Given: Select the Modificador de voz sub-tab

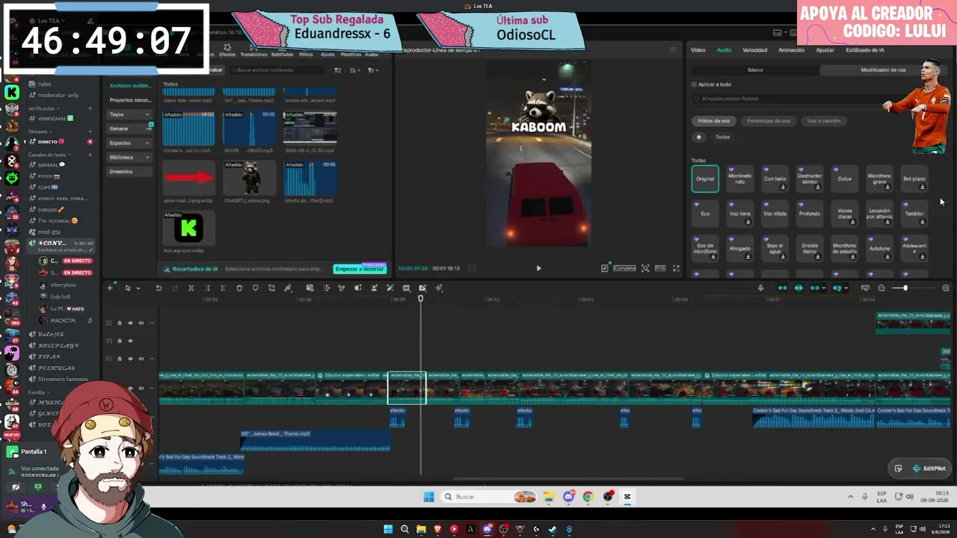Looking at the screenshot, I should (883, 69).
